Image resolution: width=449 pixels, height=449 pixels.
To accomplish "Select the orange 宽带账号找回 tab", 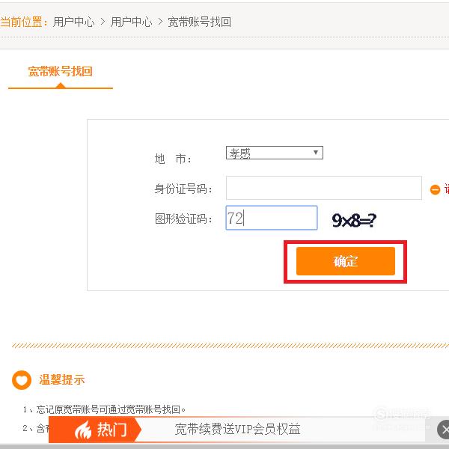I will click(61, 72).
